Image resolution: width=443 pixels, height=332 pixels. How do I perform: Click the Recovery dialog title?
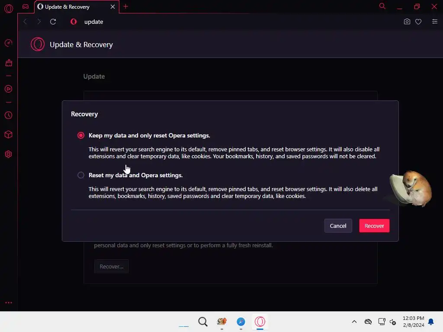pos(84,114)
